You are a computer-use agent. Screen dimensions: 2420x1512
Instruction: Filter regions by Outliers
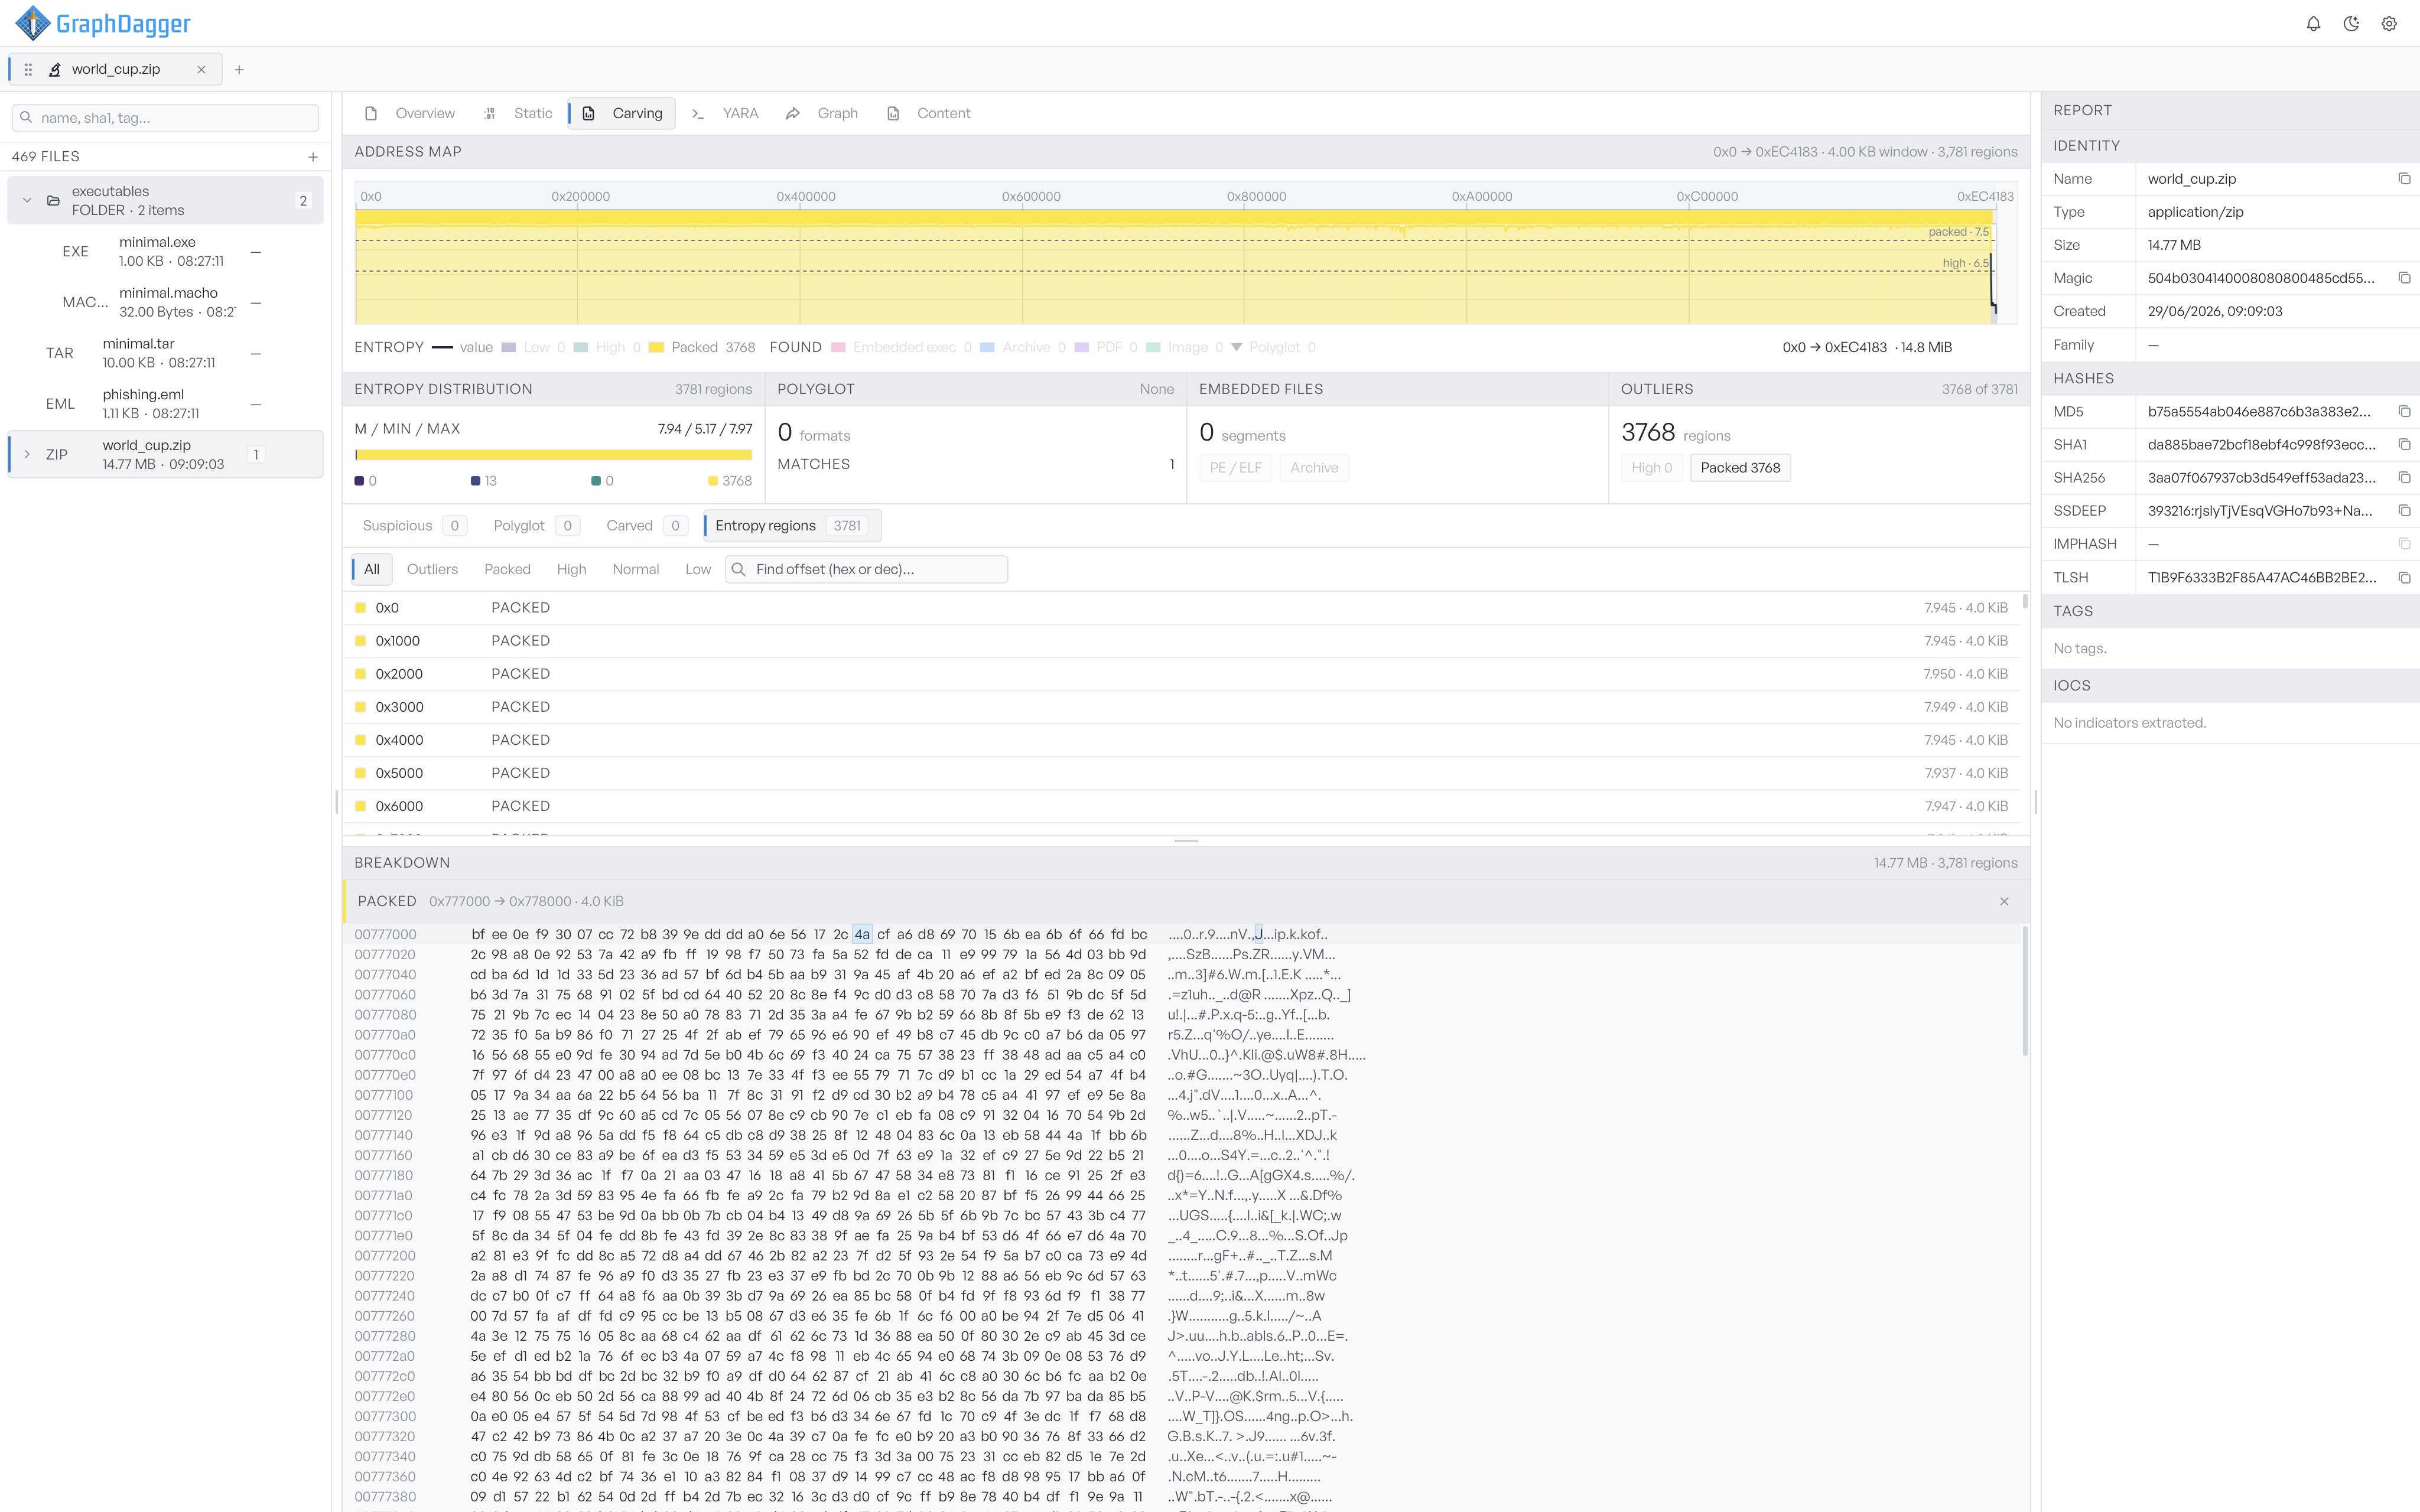coord(432,569)
